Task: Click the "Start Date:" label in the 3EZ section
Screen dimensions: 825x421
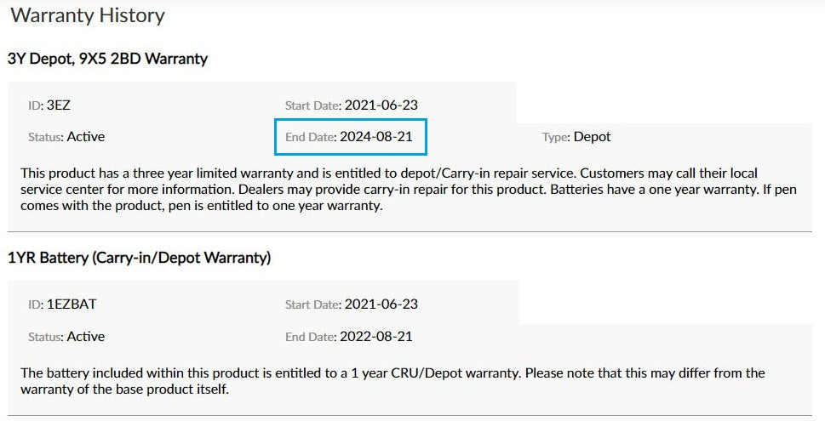Action: pyautogui.click(x=312, y=106)
